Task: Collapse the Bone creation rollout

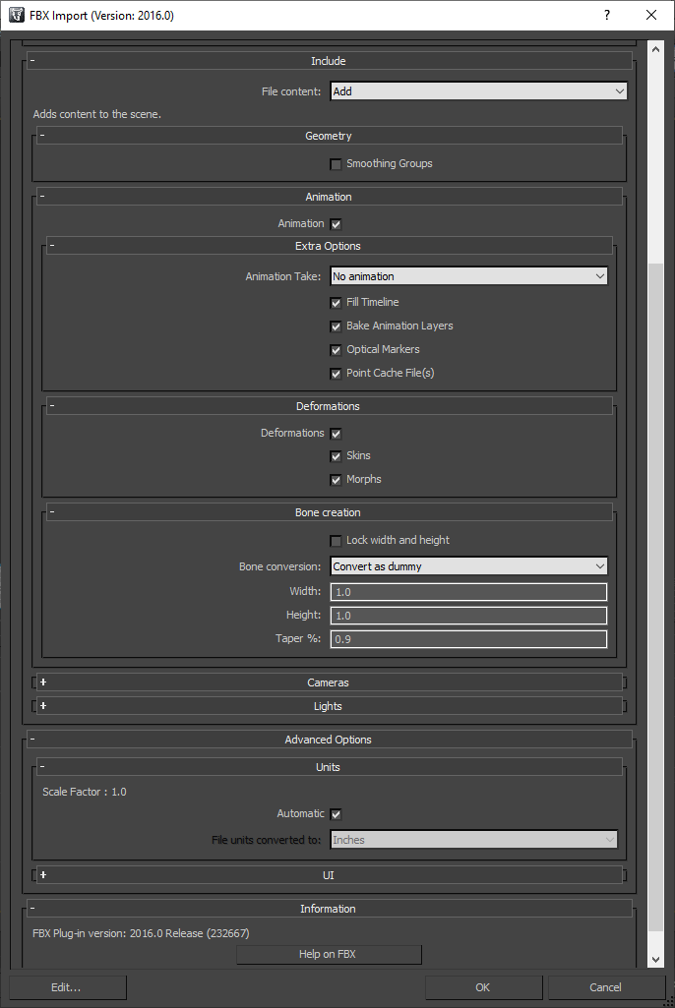Action: coord(329,511)
